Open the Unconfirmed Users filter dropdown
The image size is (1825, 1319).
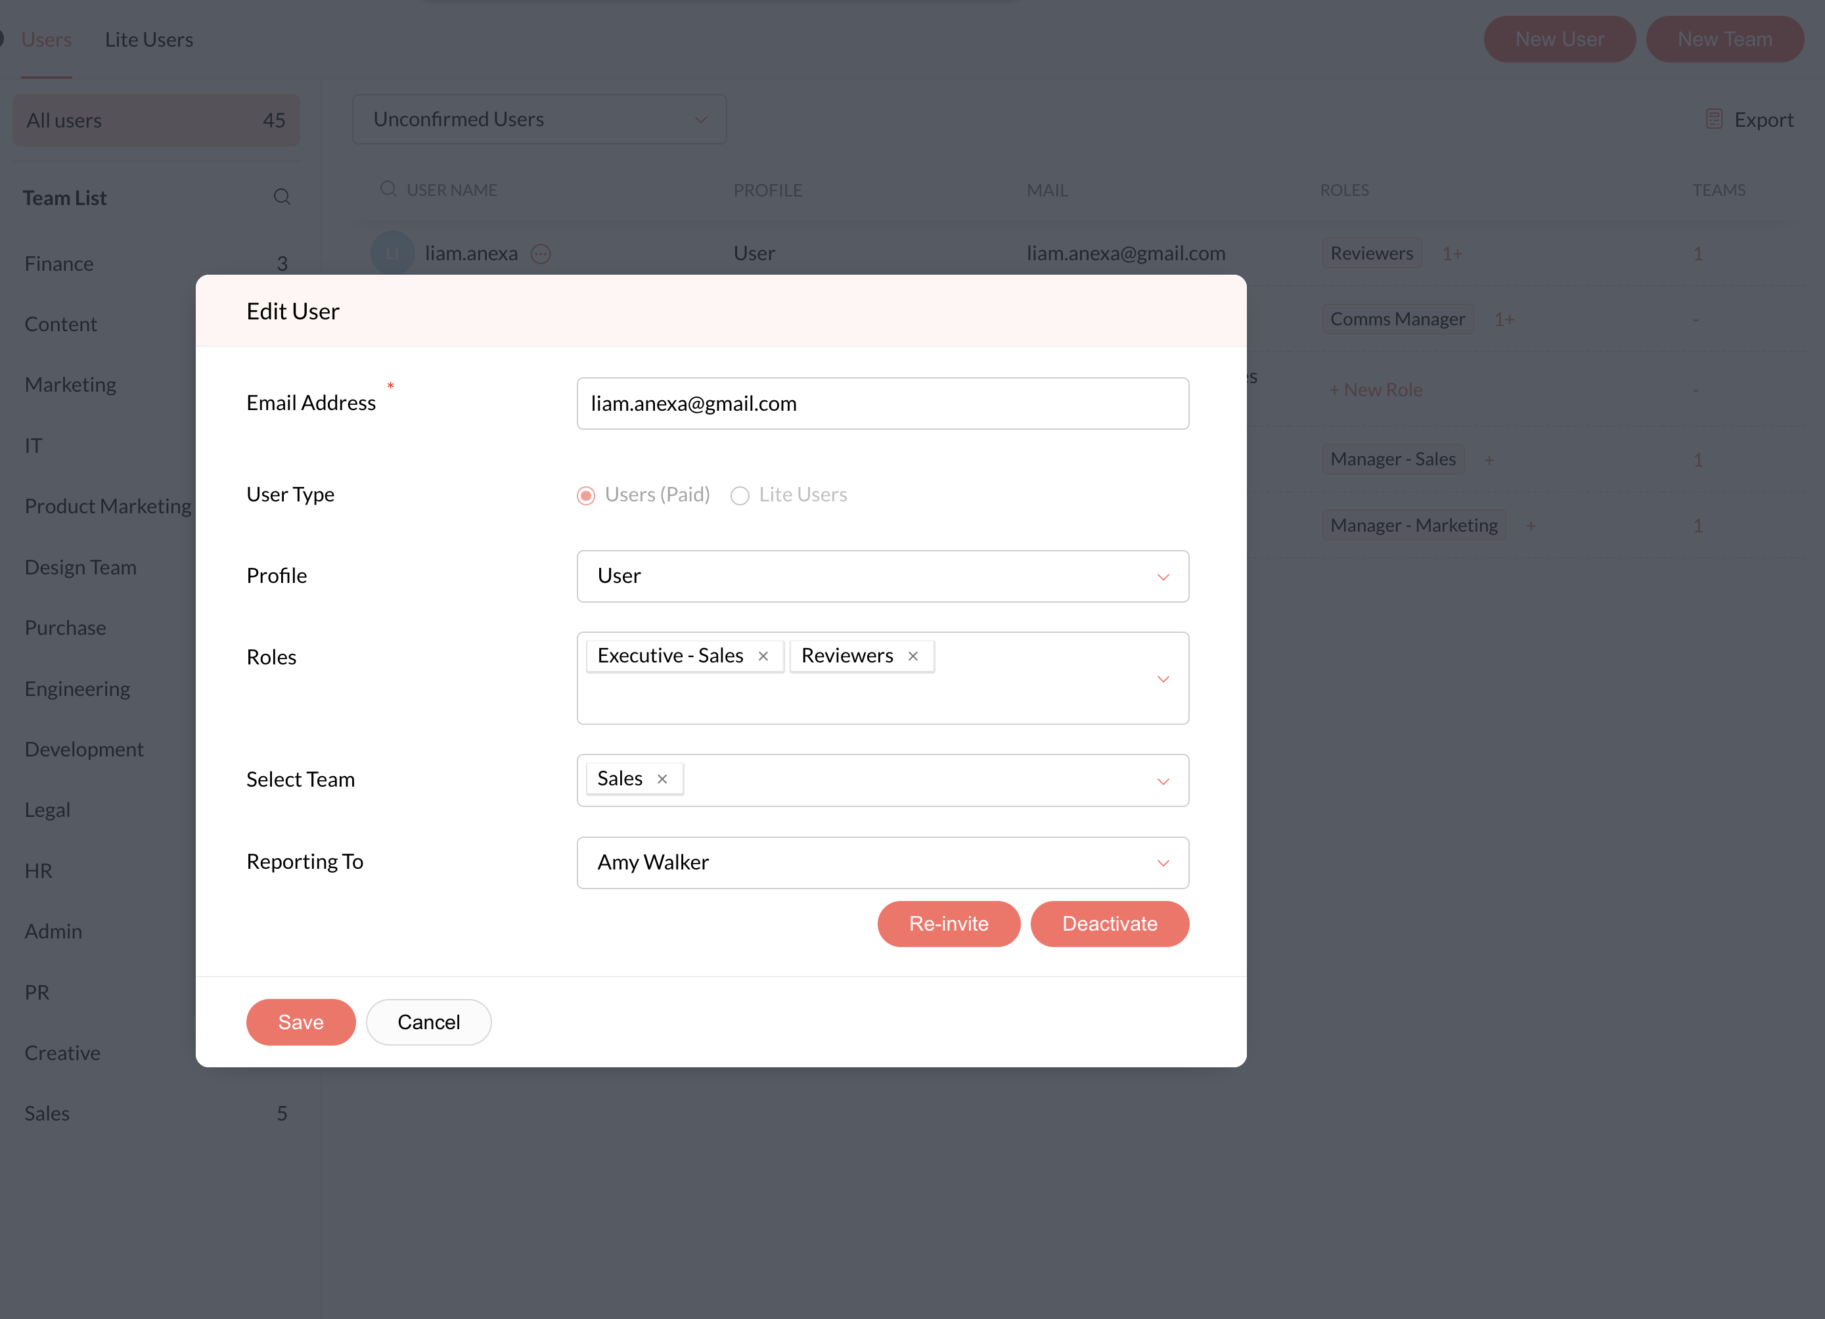pyautogui.click(x=539, y=119)
